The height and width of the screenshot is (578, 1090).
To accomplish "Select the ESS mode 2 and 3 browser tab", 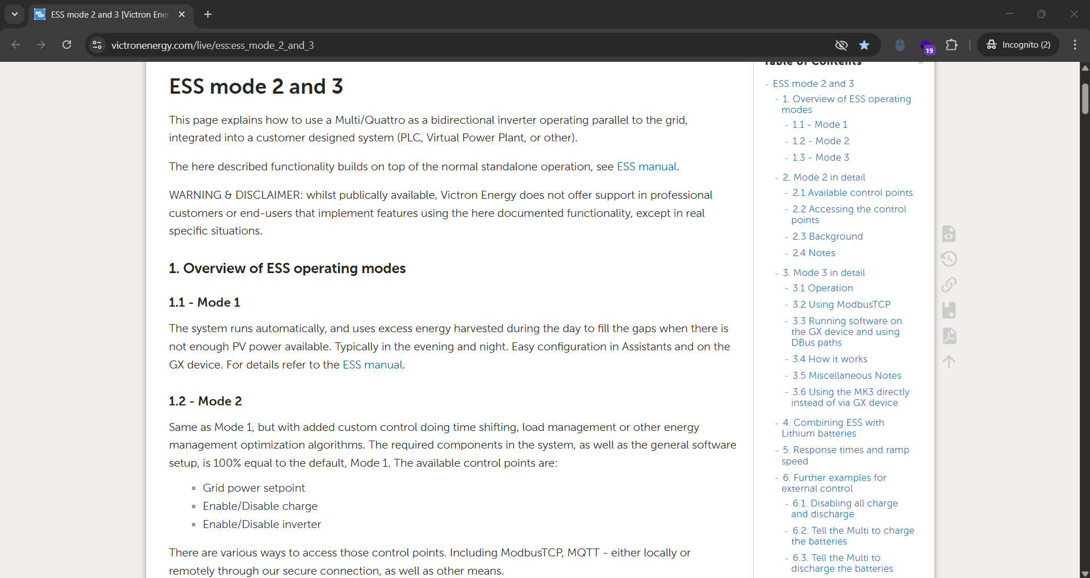I will point(109,14).
